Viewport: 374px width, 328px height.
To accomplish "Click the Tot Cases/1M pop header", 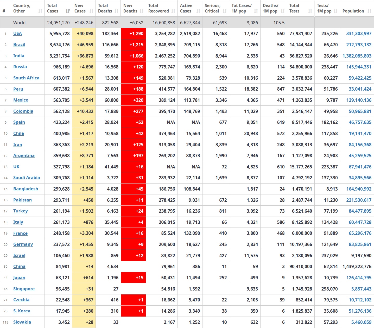I will [x=242, y=8].
